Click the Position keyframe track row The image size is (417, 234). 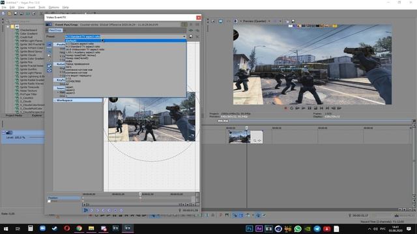pyautogui.click(x=64, y=198)
